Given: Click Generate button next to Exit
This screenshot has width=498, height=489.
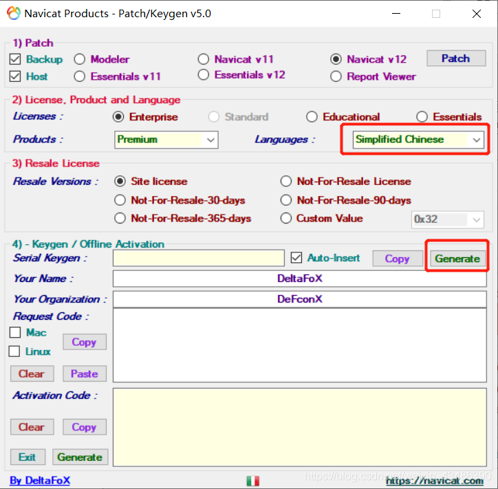Looking at the screenshot, I should [80, 457].
